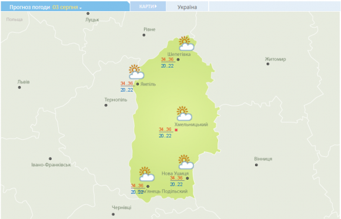The image size is (341, 219).
Task: Open the forecast date dropdown 03 серпня
Action: [x=67, y=7]
